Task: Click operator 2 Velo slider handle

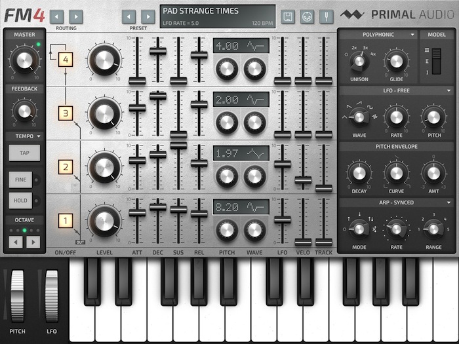Action: click(x=303, y=180)
